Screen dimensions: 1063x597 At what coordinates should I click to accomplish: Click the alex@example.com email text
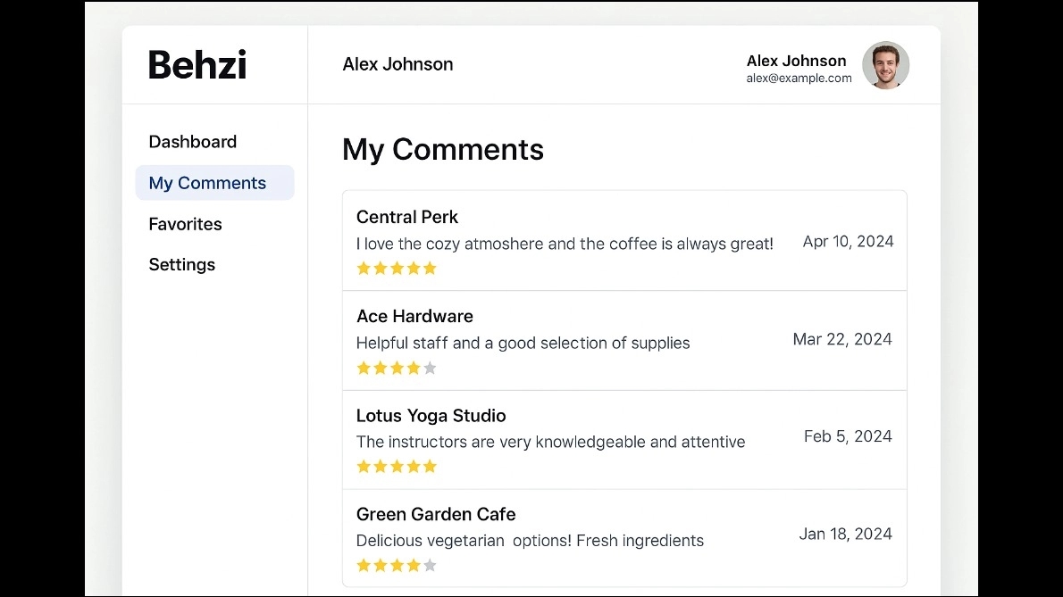coord(799,79)
